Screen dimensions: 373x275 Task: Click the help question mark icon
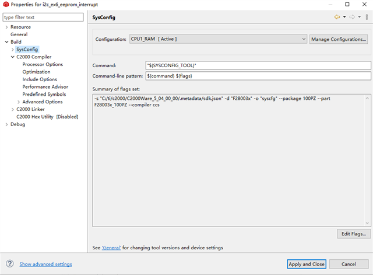(x=10, y=264)
